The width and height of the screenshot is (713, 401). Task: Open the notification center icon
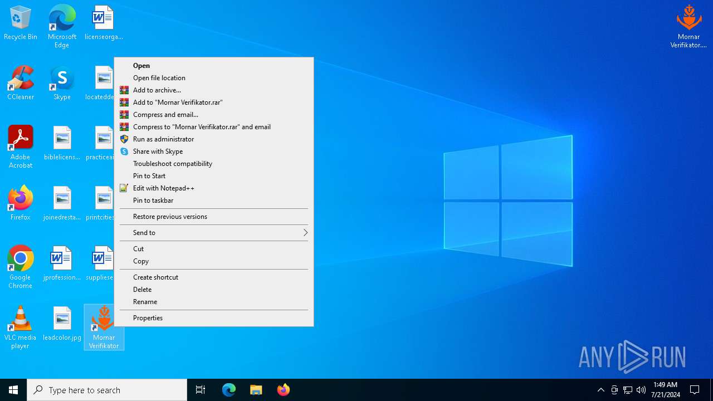pyautogui.click(x=695, y=390)
